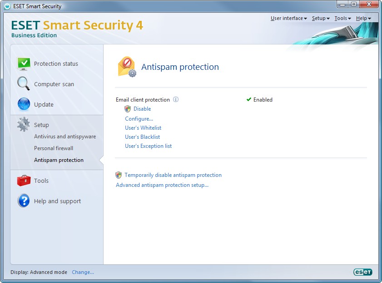382x283 pixels.
Task: Click the green Enabled checkmark
Action: tap(249, 99)
